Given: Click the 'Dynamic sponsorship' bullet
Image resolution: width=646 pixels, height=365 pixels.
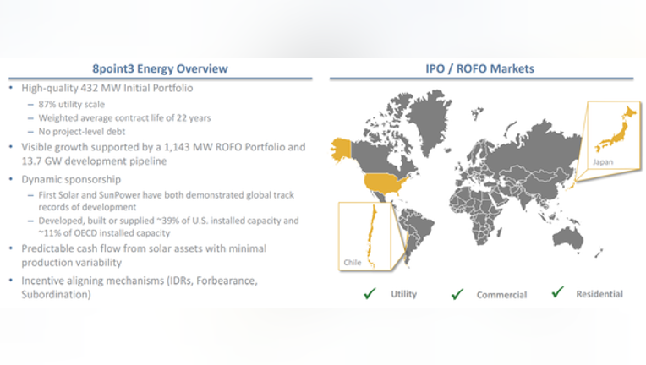Looking at the screenshot, I should 71,179.
